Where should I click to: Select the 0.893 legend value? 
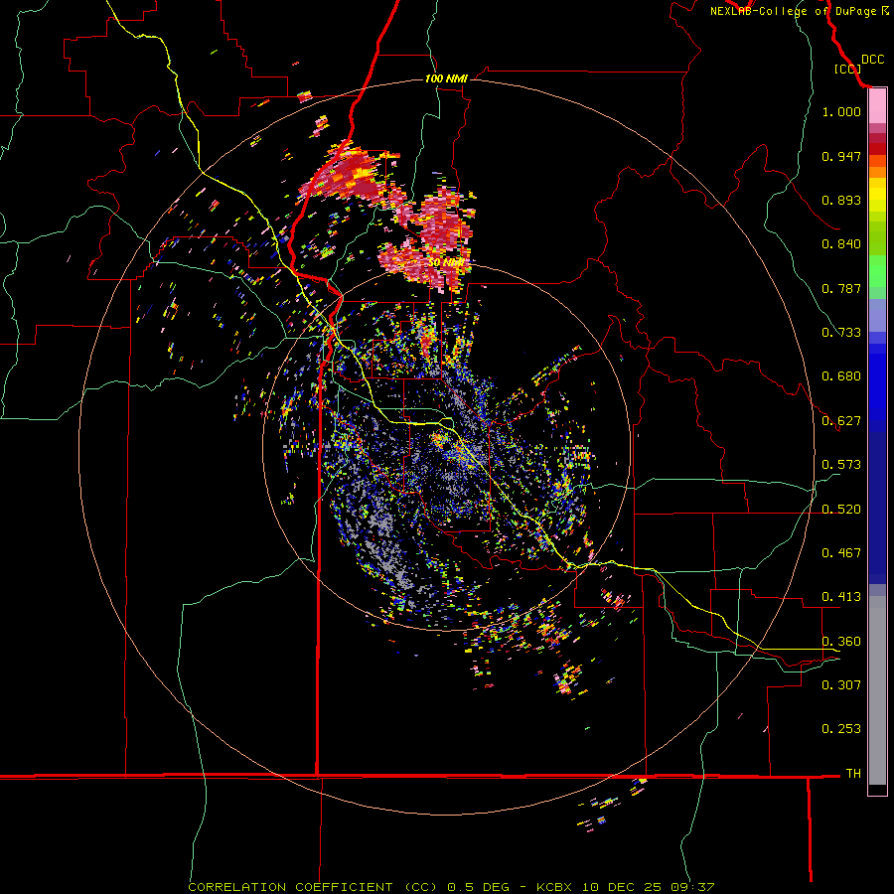pos(841,200)
